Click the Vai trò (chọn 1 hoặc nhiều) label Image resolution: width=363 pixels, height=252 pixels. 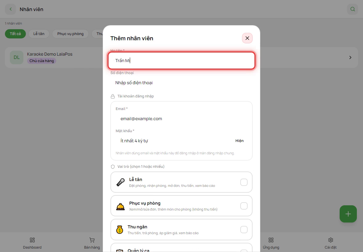point(141,167)
